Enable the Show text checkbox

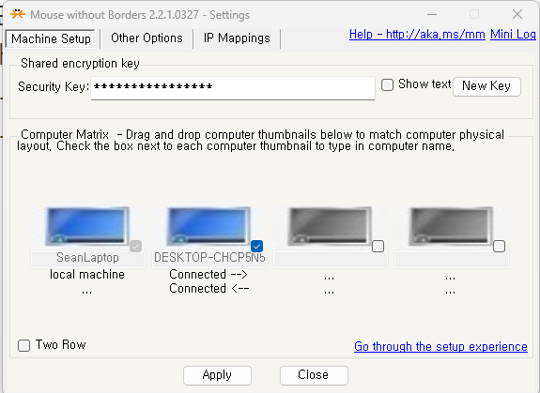(387, 84)
